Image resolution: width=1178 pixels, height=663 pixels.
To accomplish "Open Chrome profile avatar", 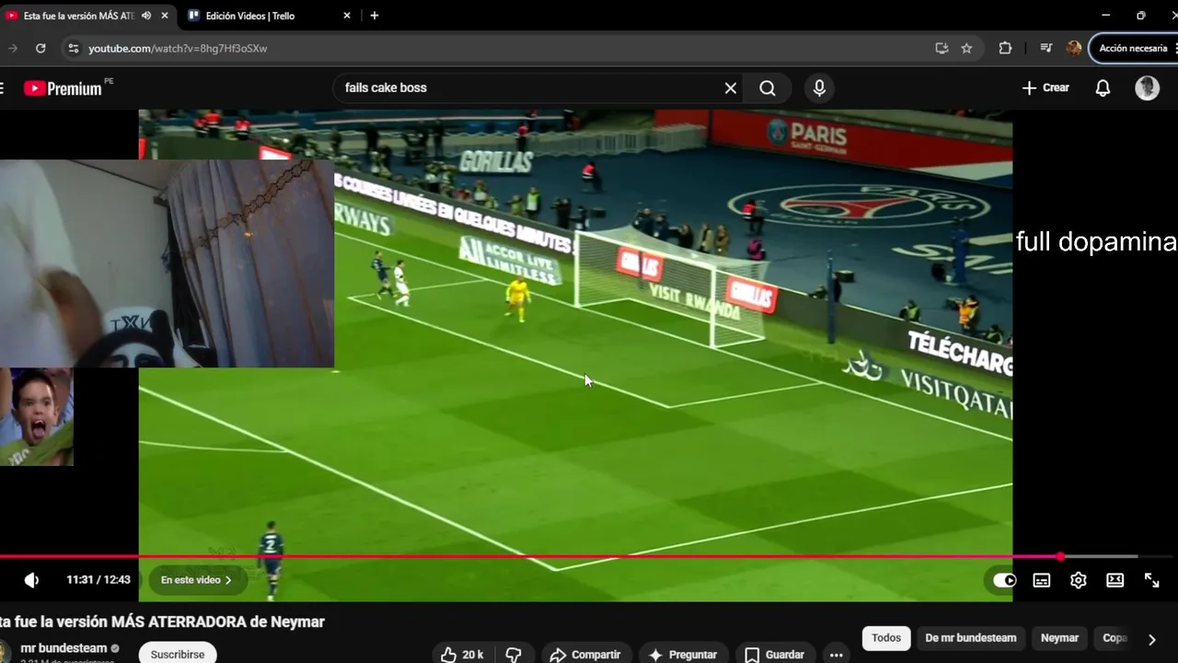I will click(x=1073, y=48).
